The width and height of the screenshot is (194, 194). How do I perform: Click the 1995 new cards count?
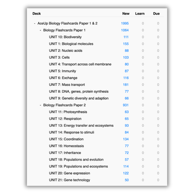125,23
